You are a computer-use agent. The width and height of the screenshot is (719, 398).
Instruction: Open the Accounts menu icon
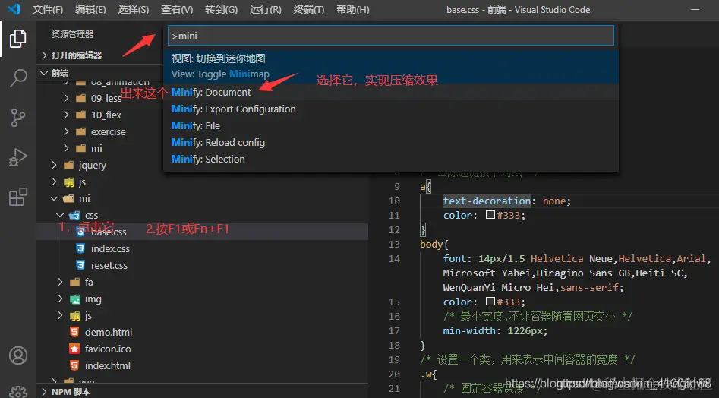click(x=18, y=355)
